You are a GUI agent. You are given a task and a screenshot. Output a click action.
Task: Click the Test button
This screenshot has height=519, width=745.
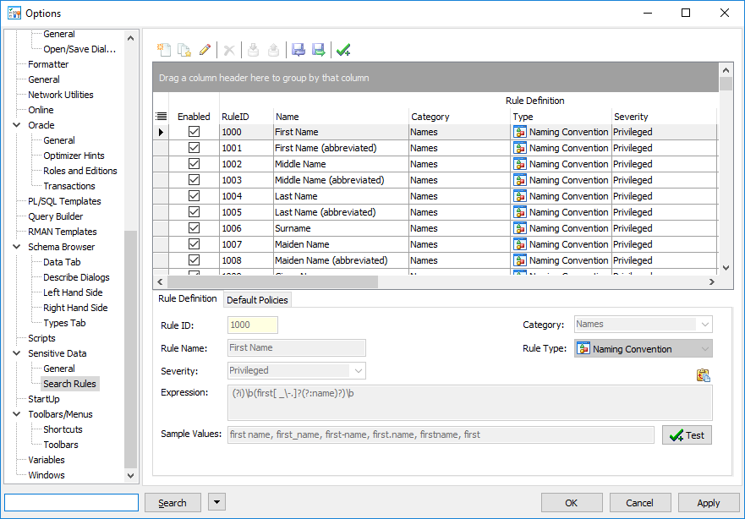(687, 435)
